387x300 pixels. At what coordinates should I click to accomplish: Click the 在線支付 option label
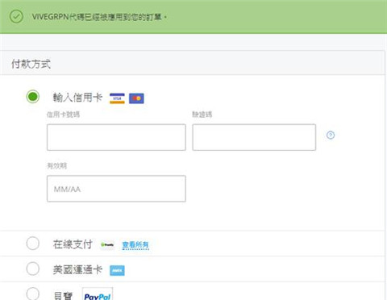click(x=73, y=244)
